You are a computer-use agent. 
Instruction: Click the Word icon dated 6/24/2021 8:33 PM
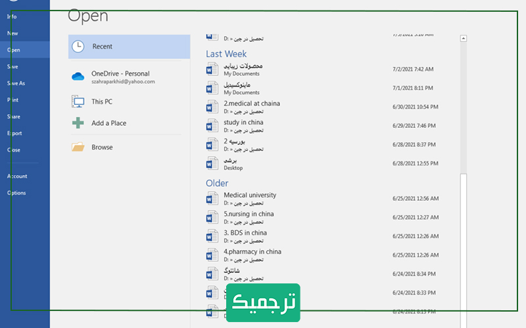point(212,293)
